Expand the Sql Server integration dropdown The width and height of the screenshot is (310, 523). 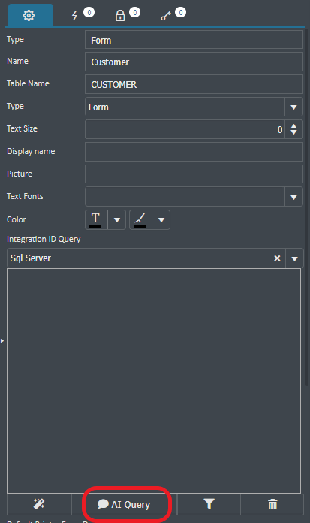click(294, 258)
